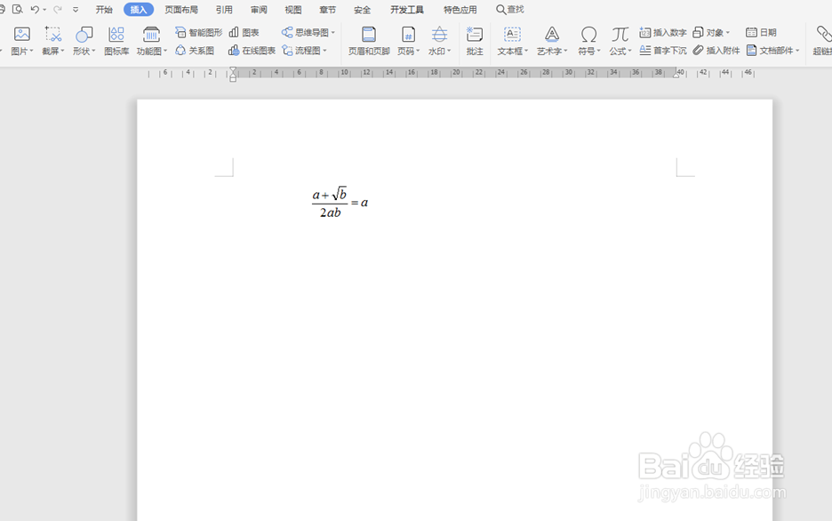Switch to the 视图 view tab
Viewport: 832px width, 521px height.
click(x=293, y=10)
